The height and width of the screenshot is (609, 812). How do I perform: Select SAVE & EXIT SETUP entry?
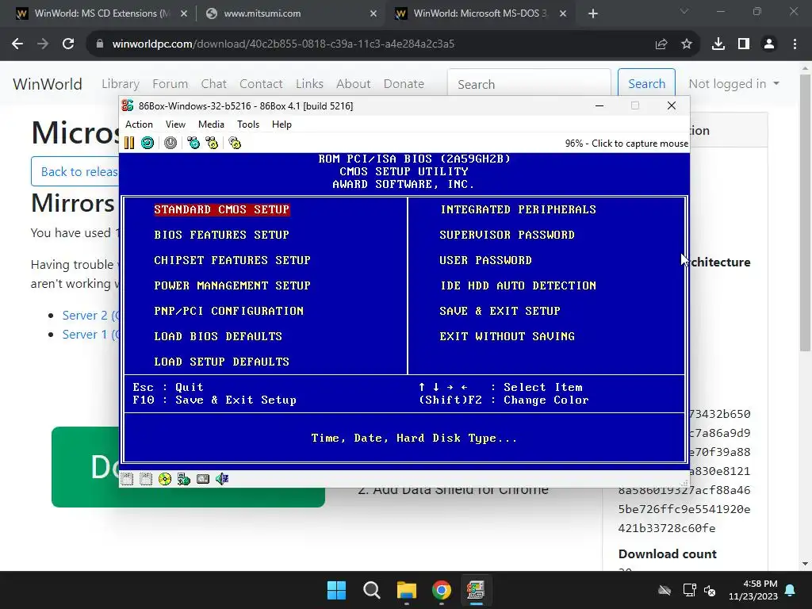tap(500, 311)
